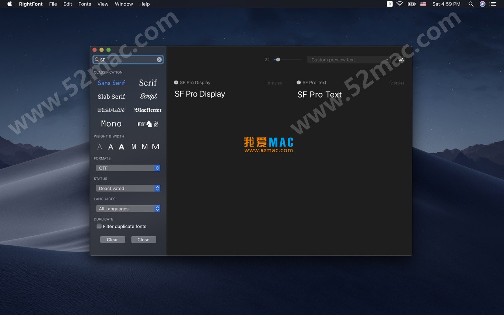504x315 pixels.
Task: Click the search magnifier in font search field
Action: (97, 60)
